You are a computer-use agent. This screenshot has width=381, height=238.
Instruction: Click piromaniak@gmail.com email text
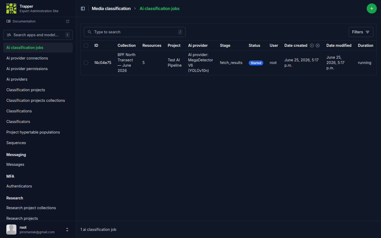pos(37,232)
